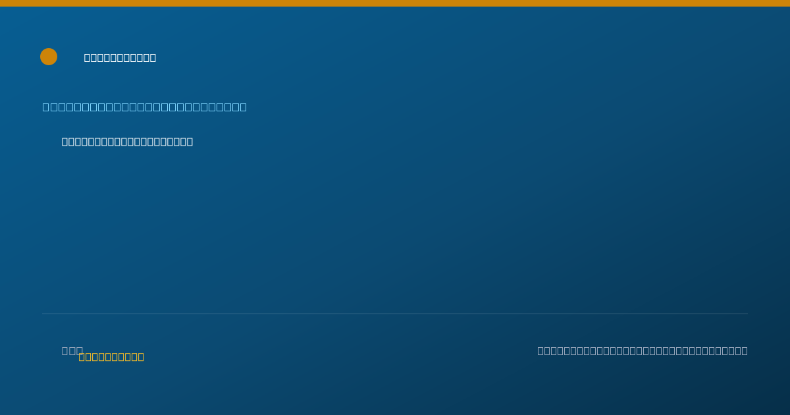Click first character box of the light-blue headline

tap(46, 107)
